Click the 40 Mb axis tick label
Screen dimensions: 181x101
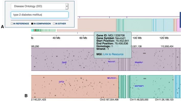pyautogui.click(x=56, y=38)
